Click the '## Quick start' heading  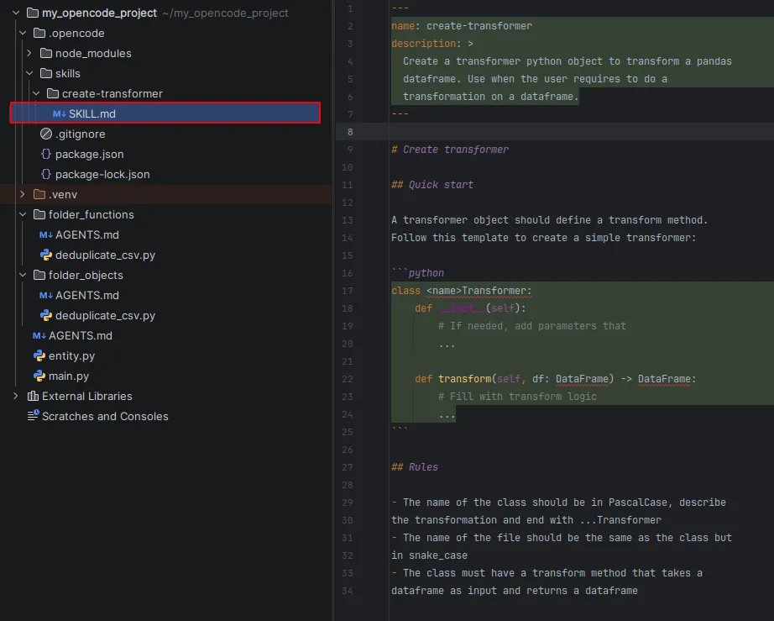pyautogui.click(x=432, y=185)
